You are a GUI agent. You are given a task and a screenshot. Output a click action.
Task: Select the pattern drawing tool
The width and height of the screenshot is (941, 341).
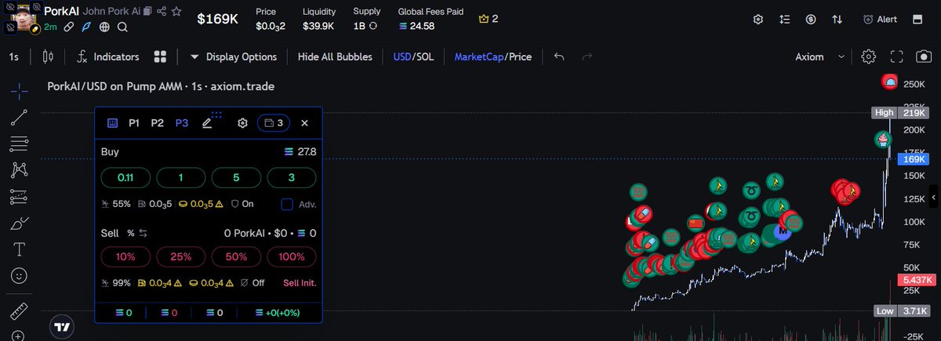[20, 169]
